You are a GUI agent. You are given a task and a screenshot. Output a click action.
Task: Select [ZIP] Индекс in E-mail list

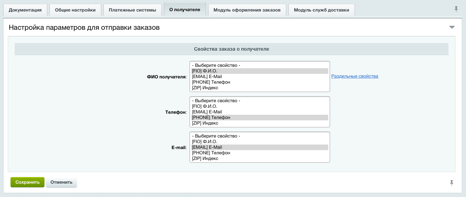pyautogui.click(x=260, y=159)
